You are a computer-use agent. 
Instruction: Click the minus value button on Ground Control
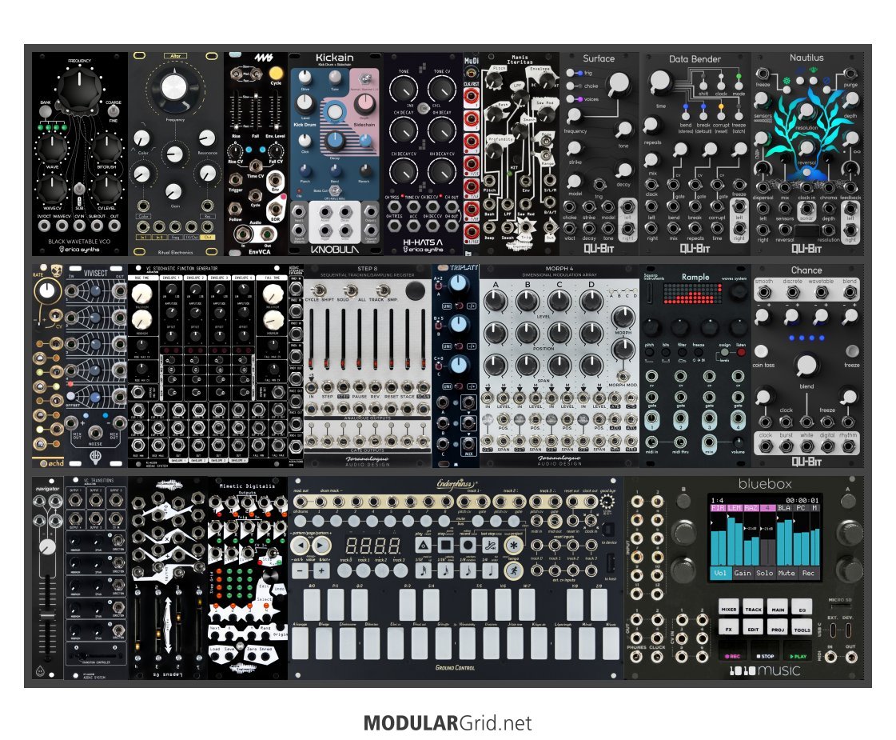click(300, 570)
